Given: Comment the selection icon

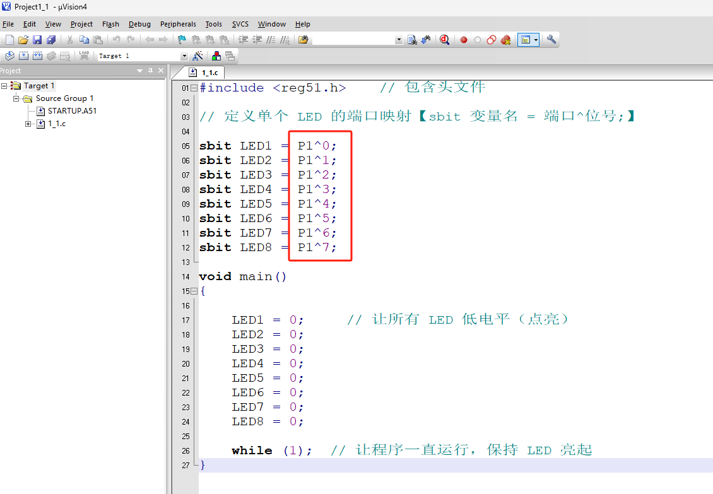Looking at the screenshot, I should (271, 40).
